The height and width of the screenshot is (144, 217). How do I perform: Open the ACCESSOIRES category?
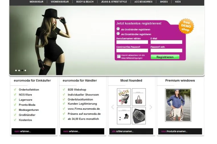tap(143, 2)
